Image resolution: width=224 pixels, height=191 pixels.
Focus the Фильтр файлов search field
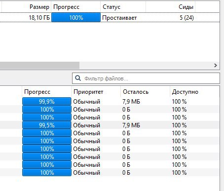(146, 78)
